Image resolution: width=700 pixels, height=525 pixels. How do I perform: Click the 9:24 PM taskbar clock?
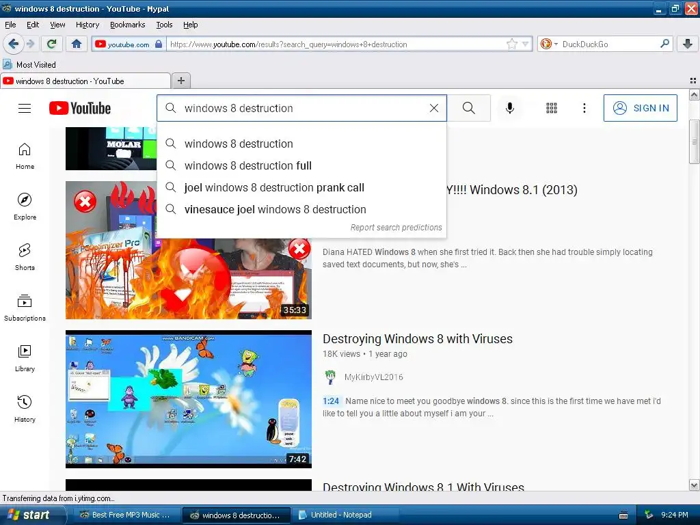675,515
